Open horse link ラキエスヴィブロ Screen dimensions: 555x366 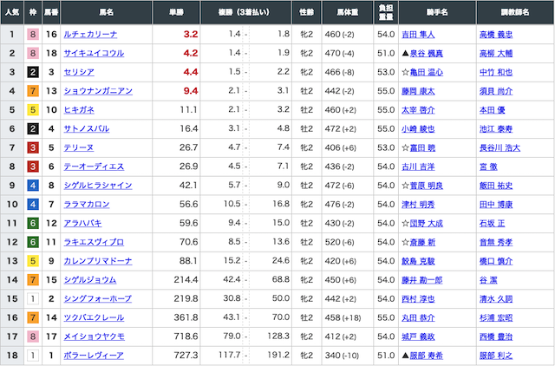pyautogui.click(x=94, y=242)
